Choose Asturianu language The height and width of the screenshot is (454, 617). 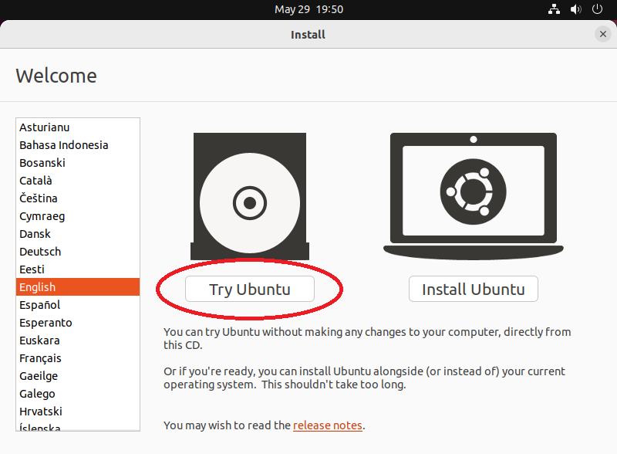[x=78, y=127]
